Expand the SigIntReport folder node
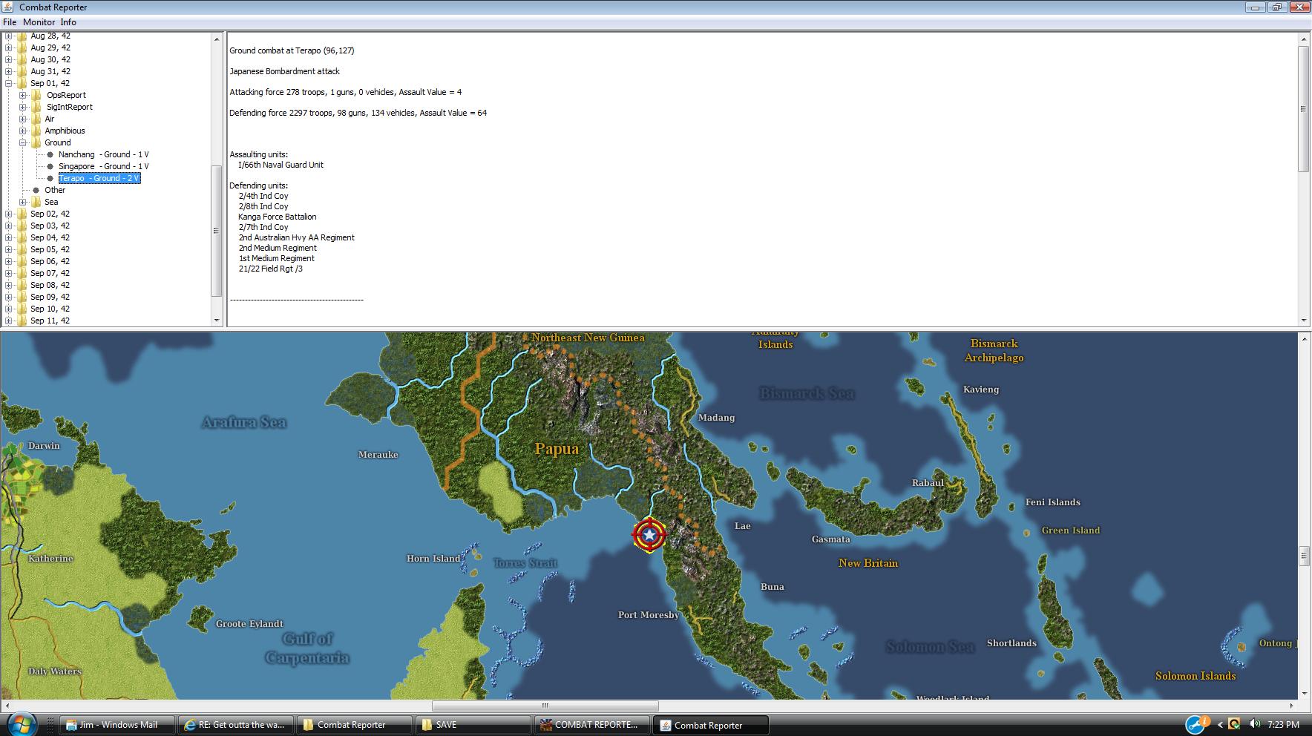1312x736 pixels. point(23,107)
